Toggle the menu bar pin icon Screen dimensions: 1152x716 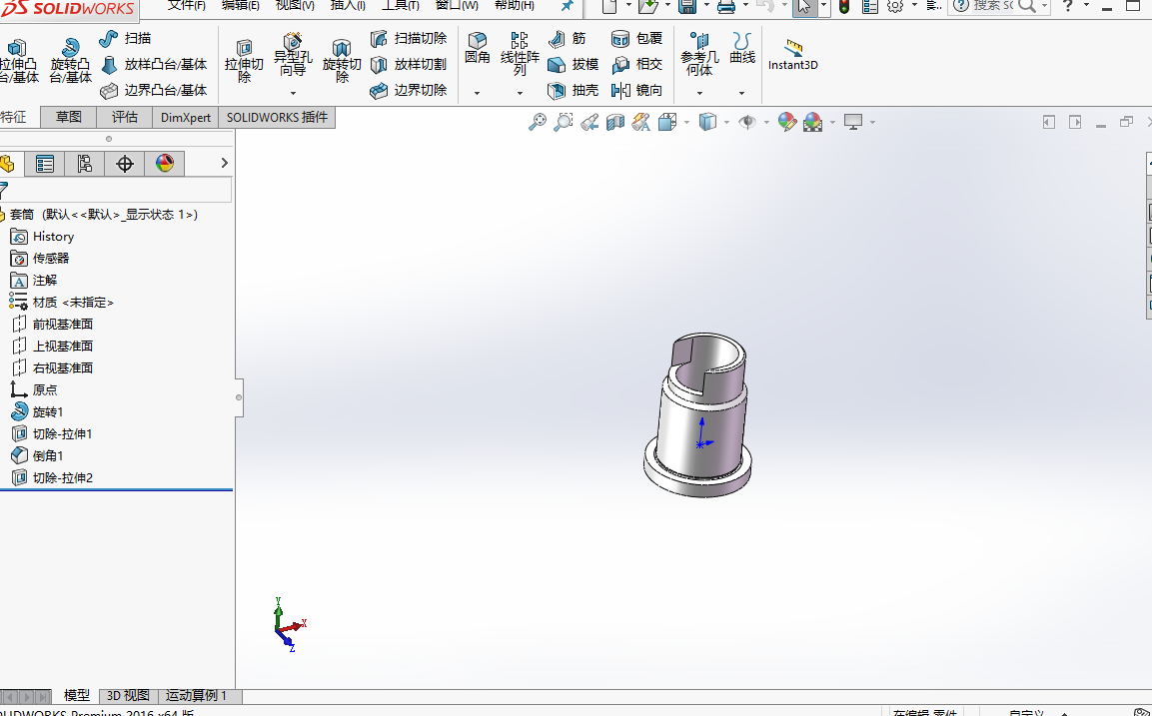(x=567, y=6)
